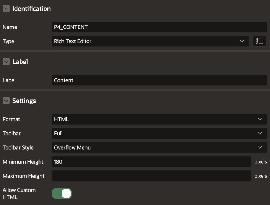
Task: Click the Identification section collapse chevron
Action: coord(6,8)
